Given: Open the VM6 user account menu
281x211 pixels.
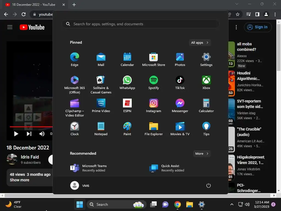Looking at the screenshot, I should click(80, 185).
